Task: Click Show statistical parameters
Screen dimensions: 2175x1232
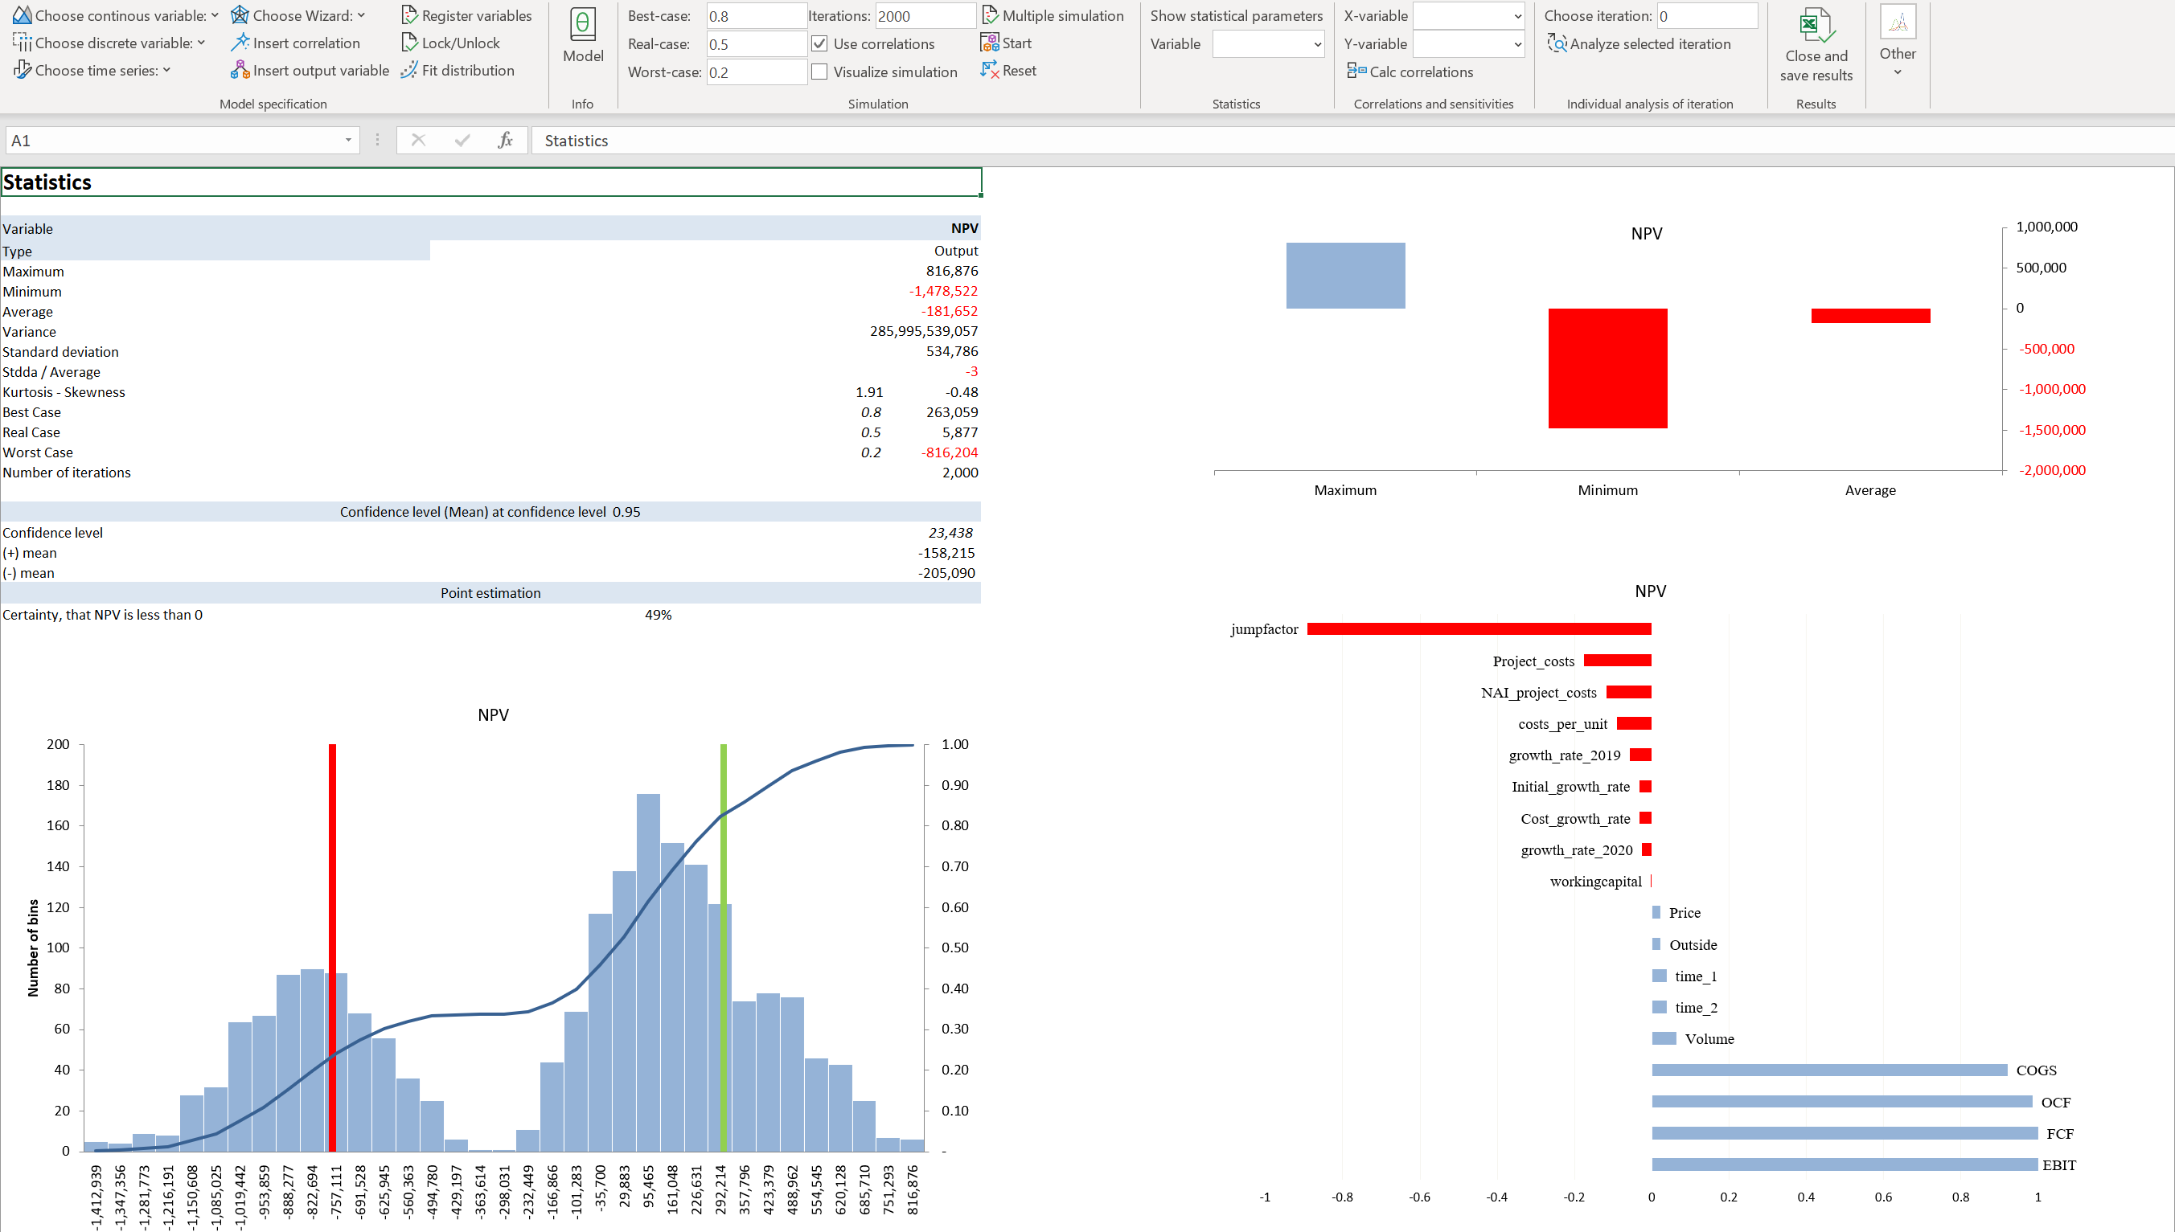Action: click(x=1236, y=15)
